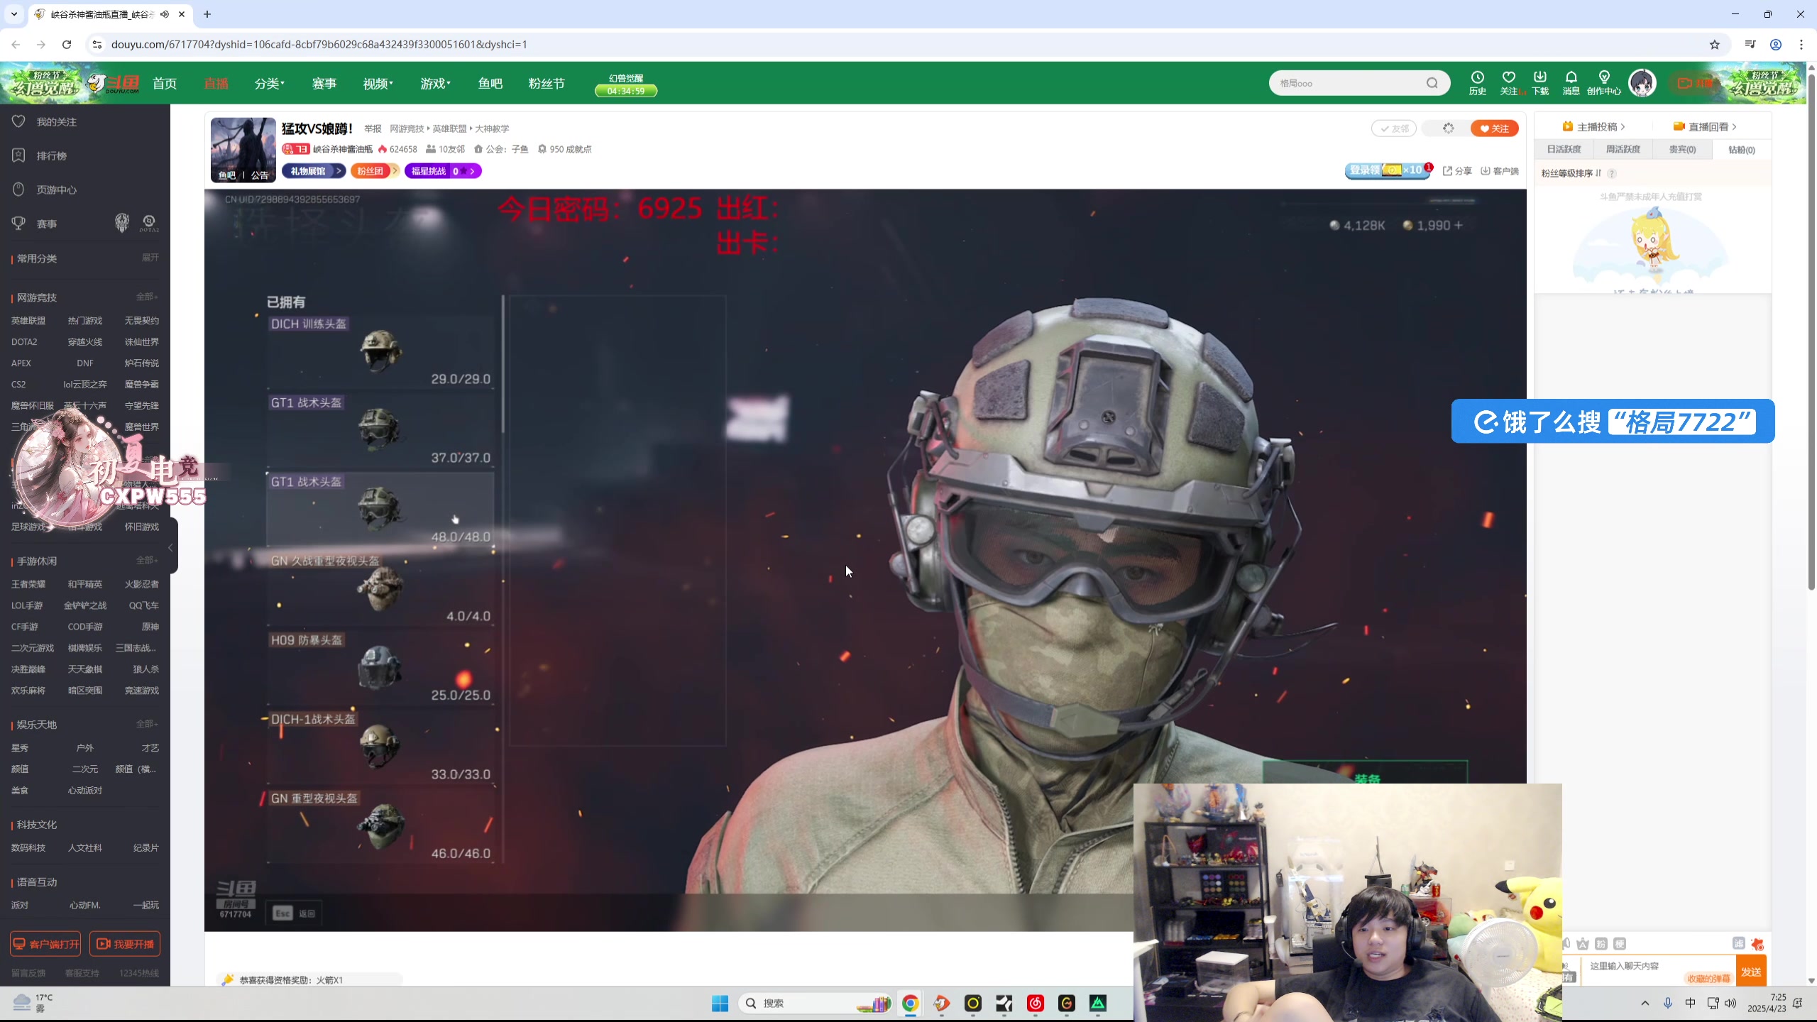Image resolution: width=1817 pixels, height=1022 pixels.
Task: Click the 发送 send button
Action: 1750,972
